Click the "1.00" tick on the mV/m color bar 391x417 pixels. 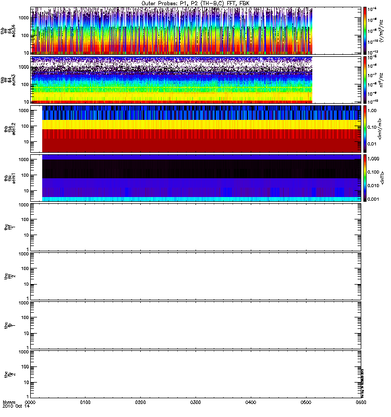(372, 111)
